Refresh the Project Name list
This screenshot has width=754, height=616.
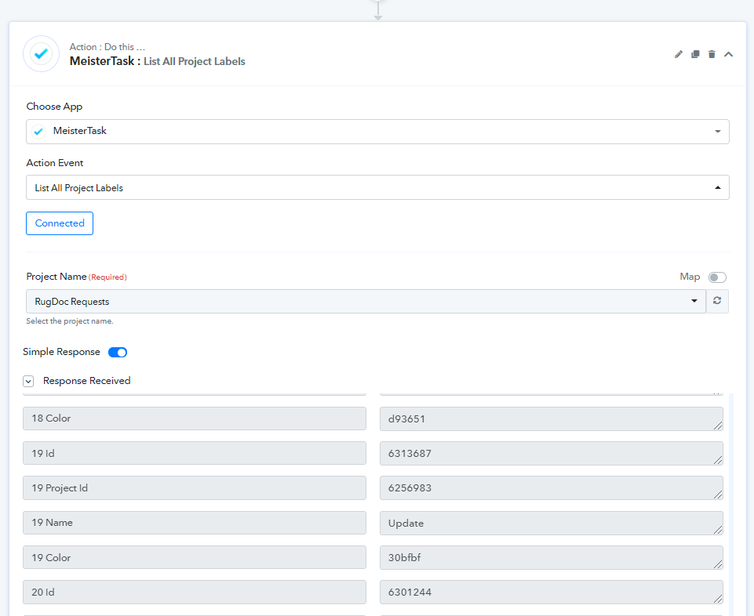click(x=717, y=301)
